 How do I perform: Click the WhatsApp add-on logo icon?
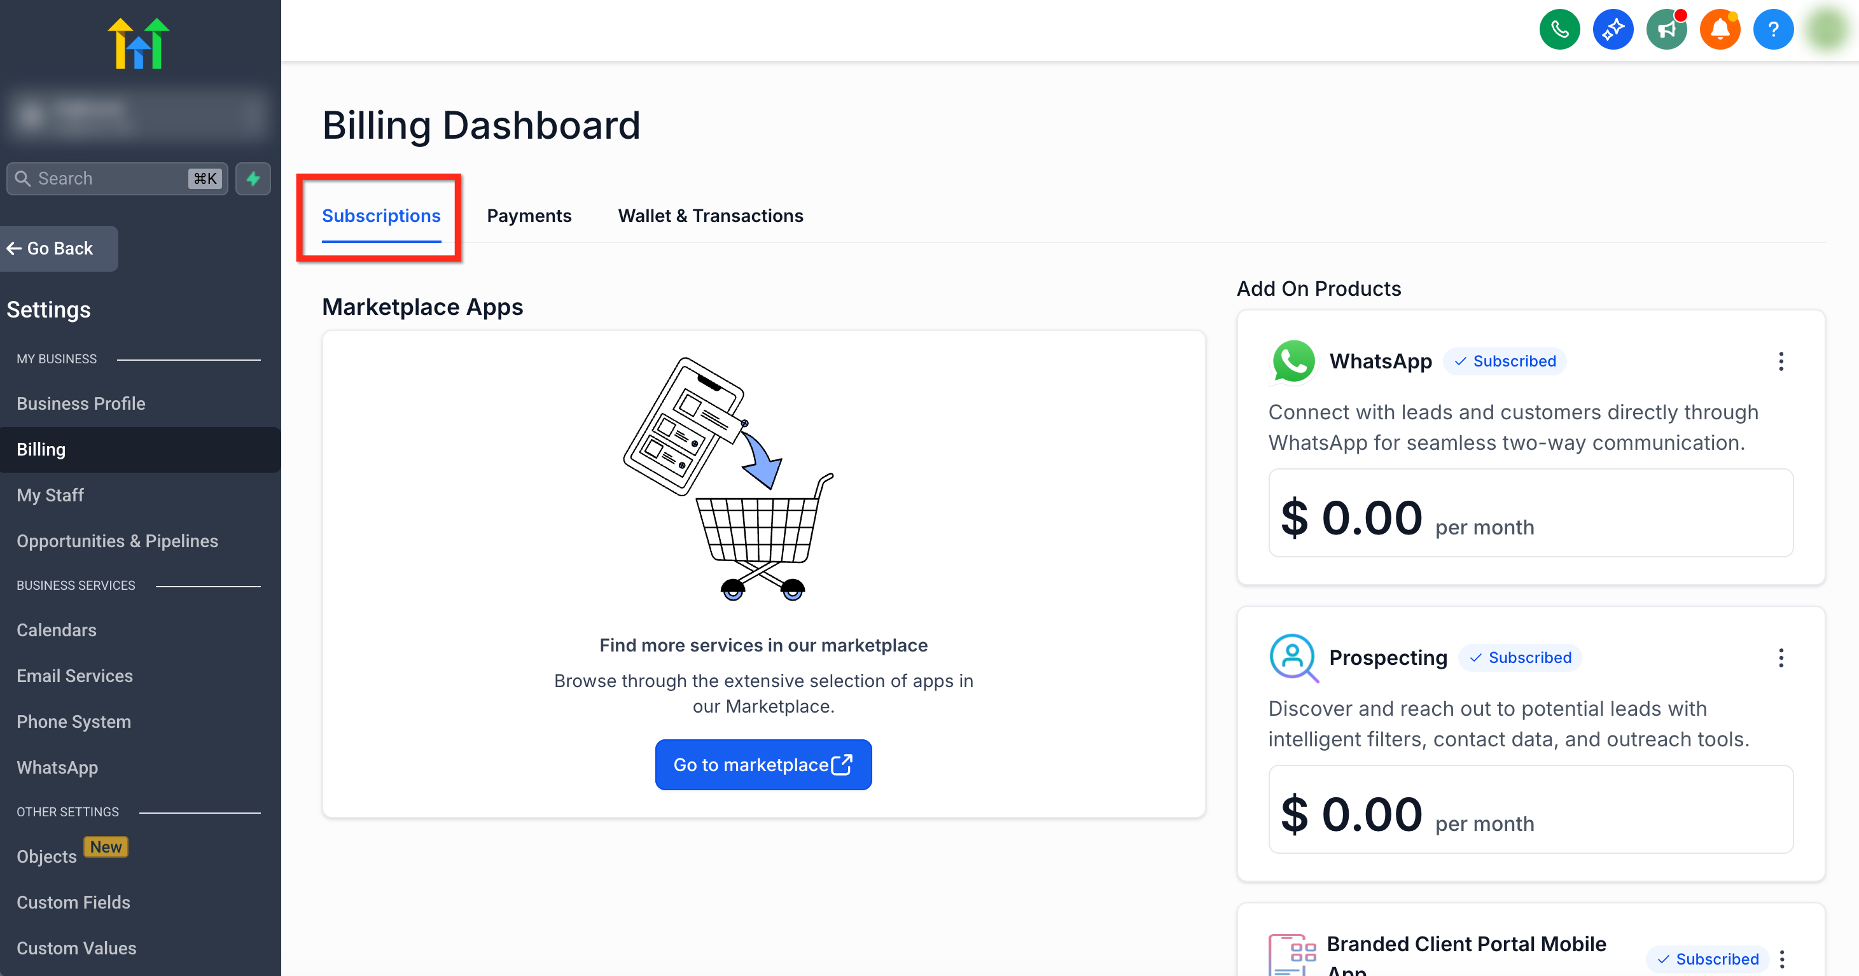1293,361
